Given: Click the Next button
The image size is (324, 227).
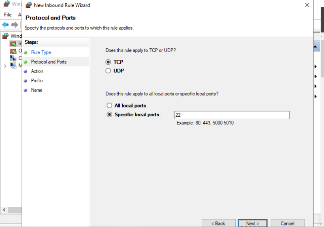Looking at the screenshot, I should (x=252, y=223).
